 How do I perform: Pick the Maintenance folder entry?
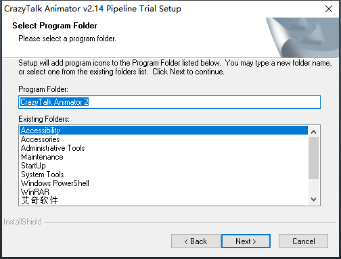click(164, 157)
